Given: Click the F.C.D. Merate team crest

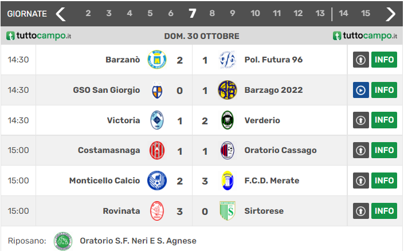Looking at the screenshot, I should 228,181.
